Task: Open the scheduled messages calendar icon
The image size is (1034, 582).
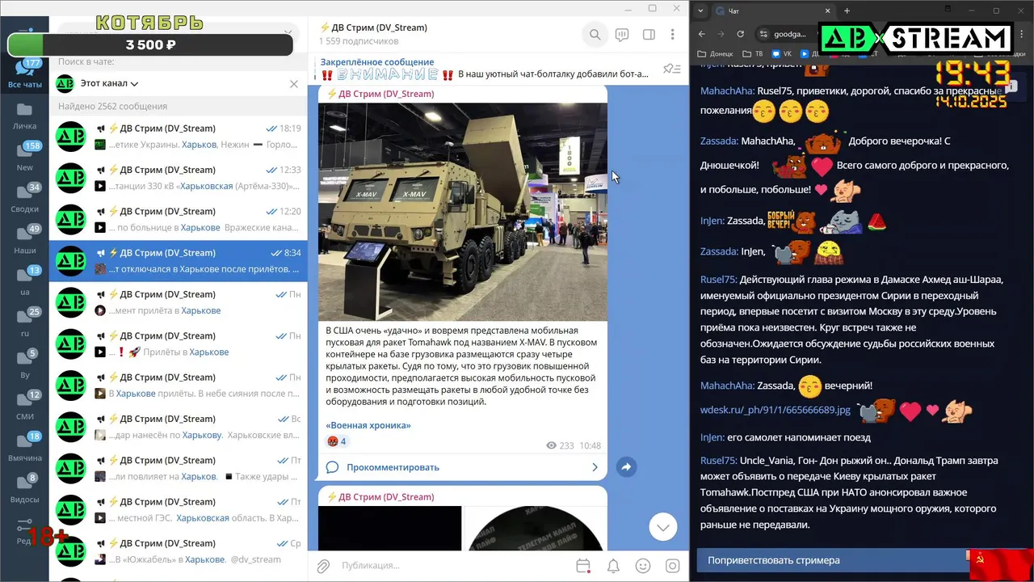Action: pyautogui.click(x=583, y=566)
